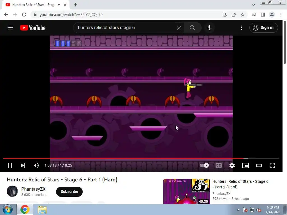Image resolution: width=287 pixels, height=215 pixels.
Task: Click the network tray icon
Action: click(252, 210)
